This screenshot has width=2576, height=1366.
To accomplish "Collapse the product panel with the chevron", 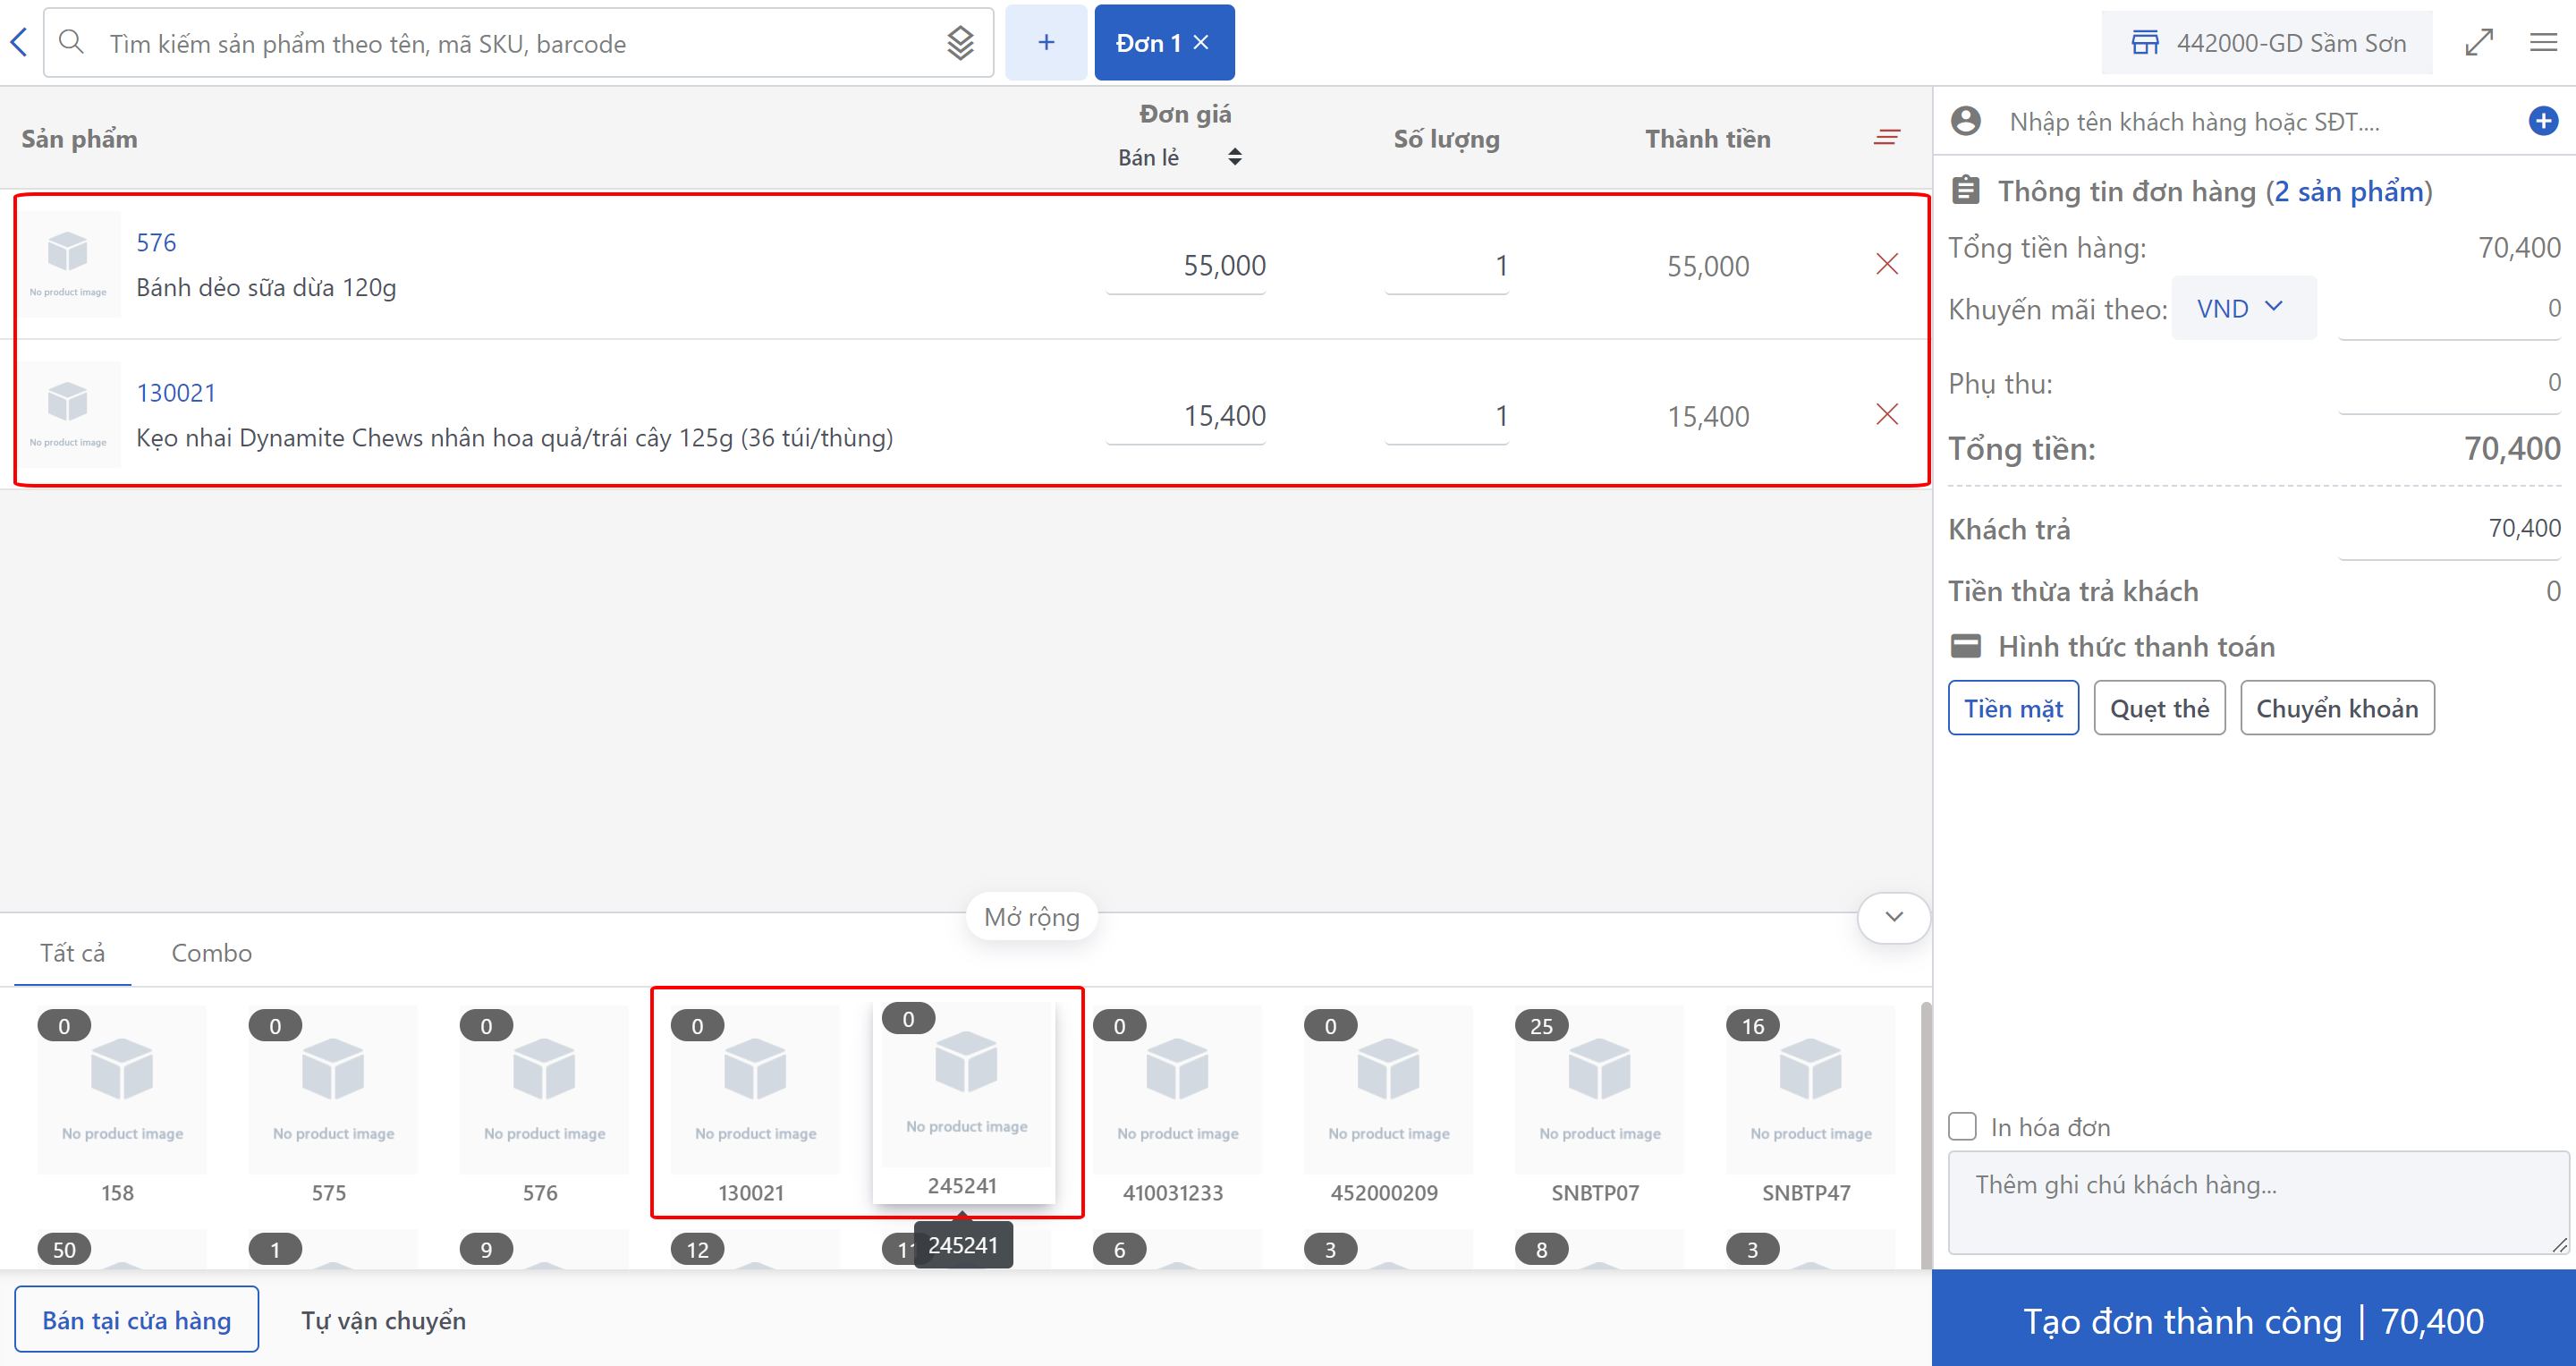I will pos(1893,916).
